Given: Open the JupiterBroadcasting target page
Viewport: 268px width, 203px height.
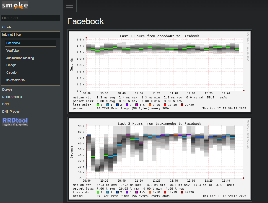Looking at the screenshot, I should coord(20,58).
